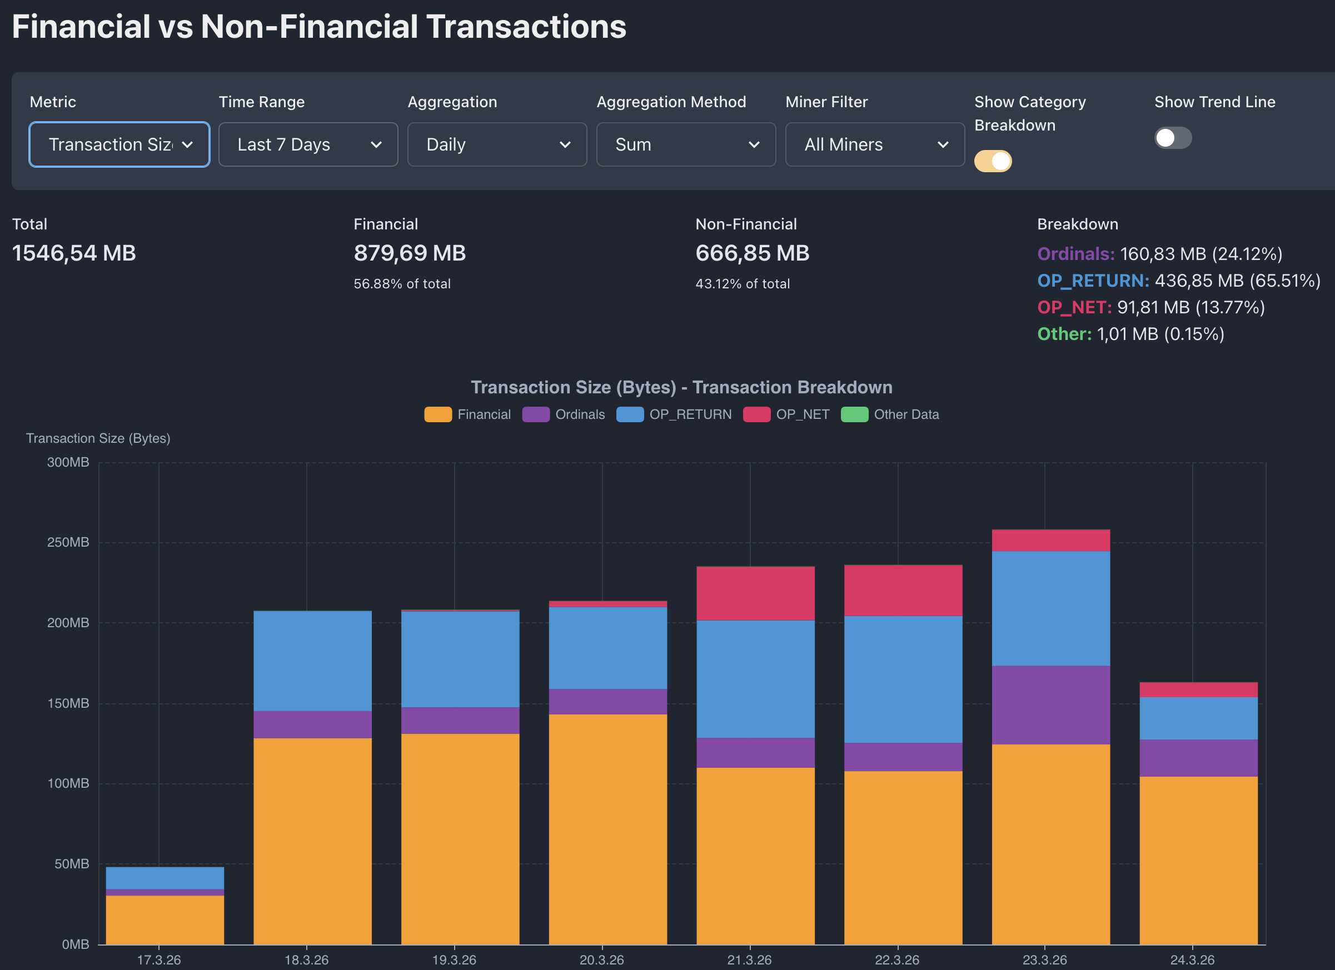Screen dimensions: 1335x970
Task: Click the Financial summary stat 879,69 MB
Action: 409,253
